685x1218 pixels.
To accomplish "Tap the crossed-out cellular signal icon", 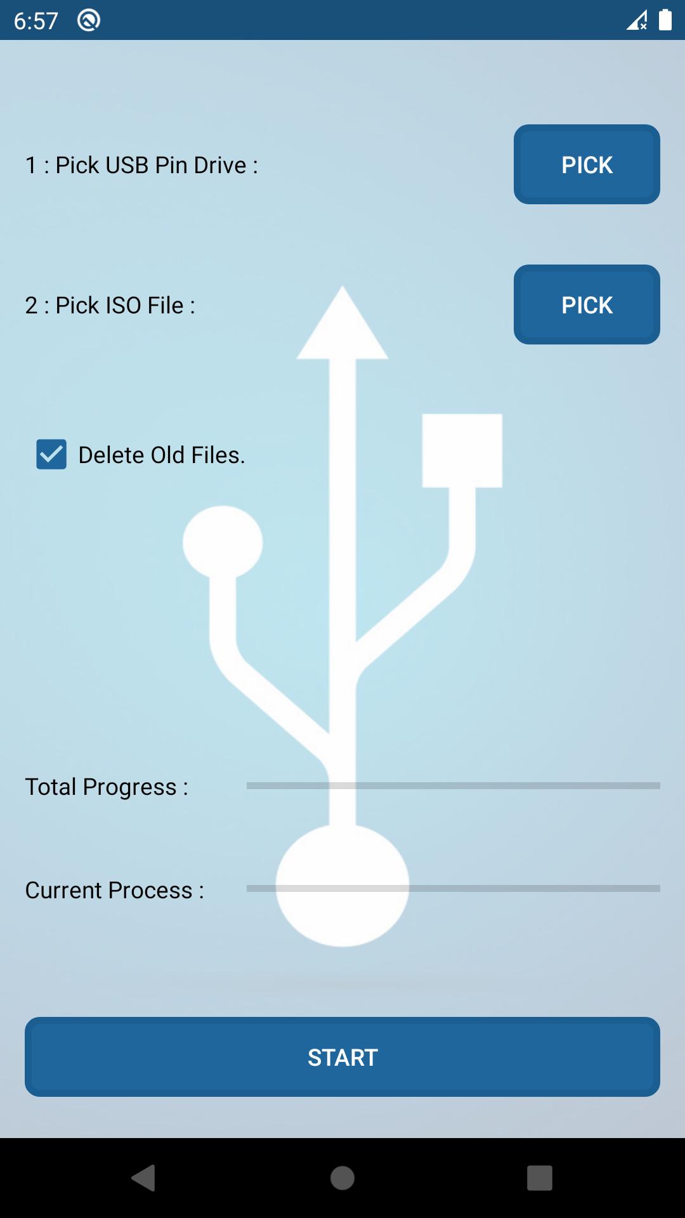I will point(636,20).
